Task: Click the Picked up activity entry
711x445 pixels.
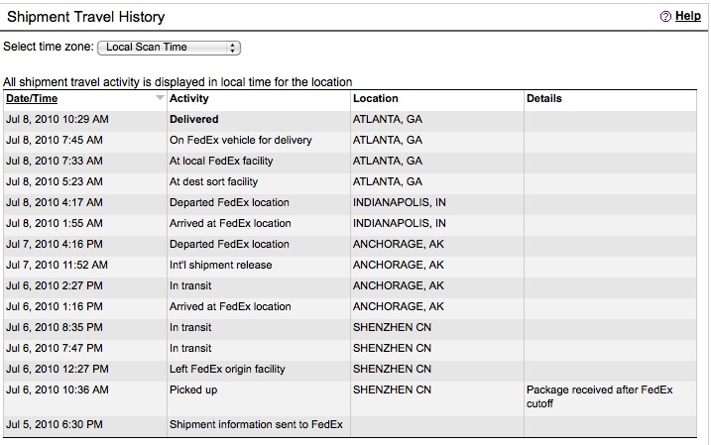Action: coord(193,390)
